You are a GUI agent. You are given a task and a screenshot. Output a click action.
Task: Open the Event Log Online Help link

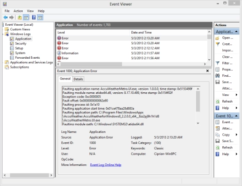click(105, 165)
